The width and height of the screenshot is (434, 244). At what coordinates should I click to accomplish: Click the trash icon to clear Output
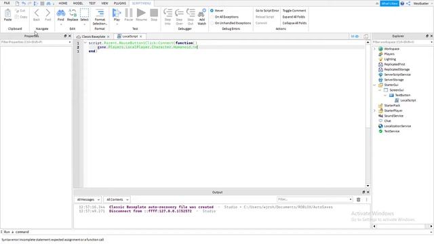(x=359, y=199)
